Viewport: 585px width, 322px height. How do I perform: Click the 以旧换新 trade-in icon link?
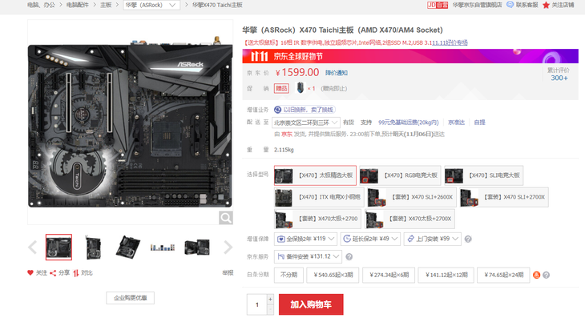[x=305, y=110]
